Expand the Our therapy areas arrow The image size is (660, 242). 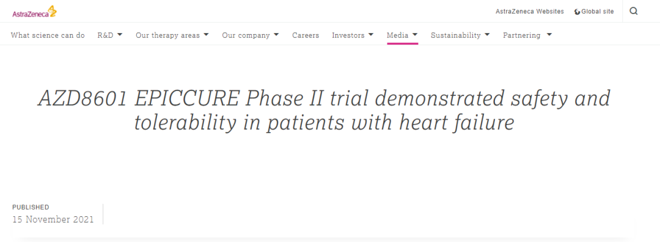pos(207,35)
